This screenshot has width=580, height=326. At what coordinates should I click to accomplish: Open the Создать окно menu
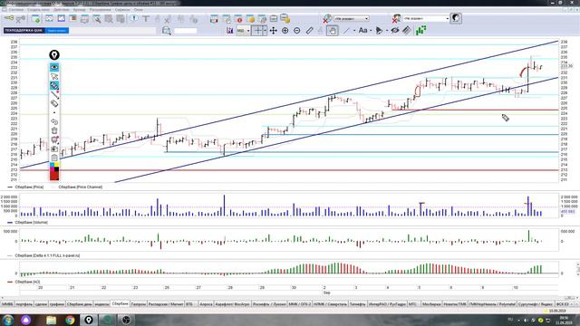click(x=38, y=10)
